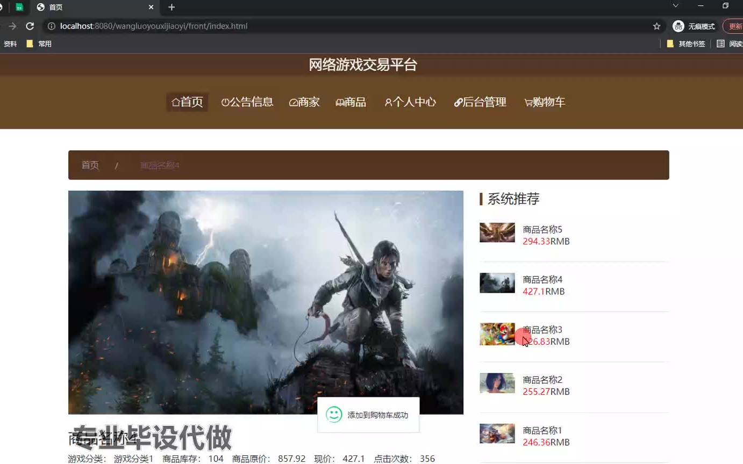Click the browser forward arrow
The width and height of the screenshot is (743, 464).
coord(12,26)
